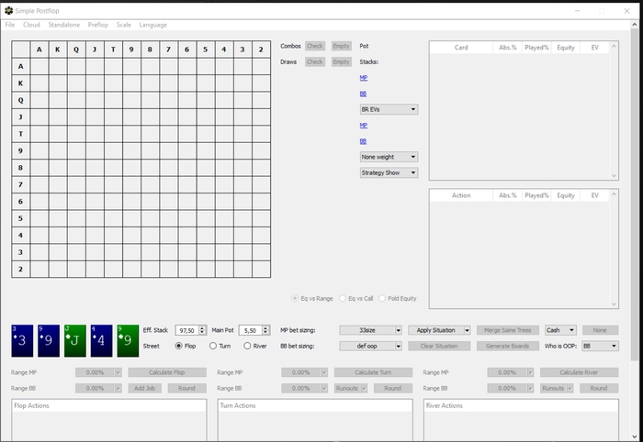
Task: Click the Calculate River button
Action: point(579,372)
